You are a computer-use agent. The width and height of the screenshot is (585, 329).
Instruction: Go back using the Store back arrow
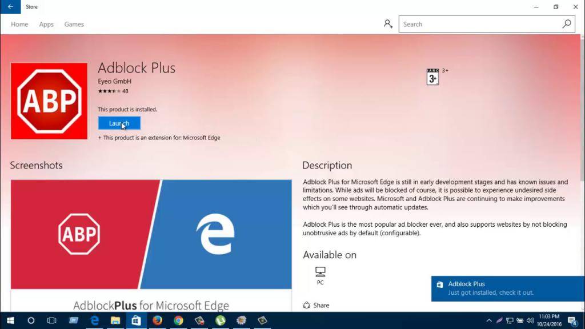10,7
